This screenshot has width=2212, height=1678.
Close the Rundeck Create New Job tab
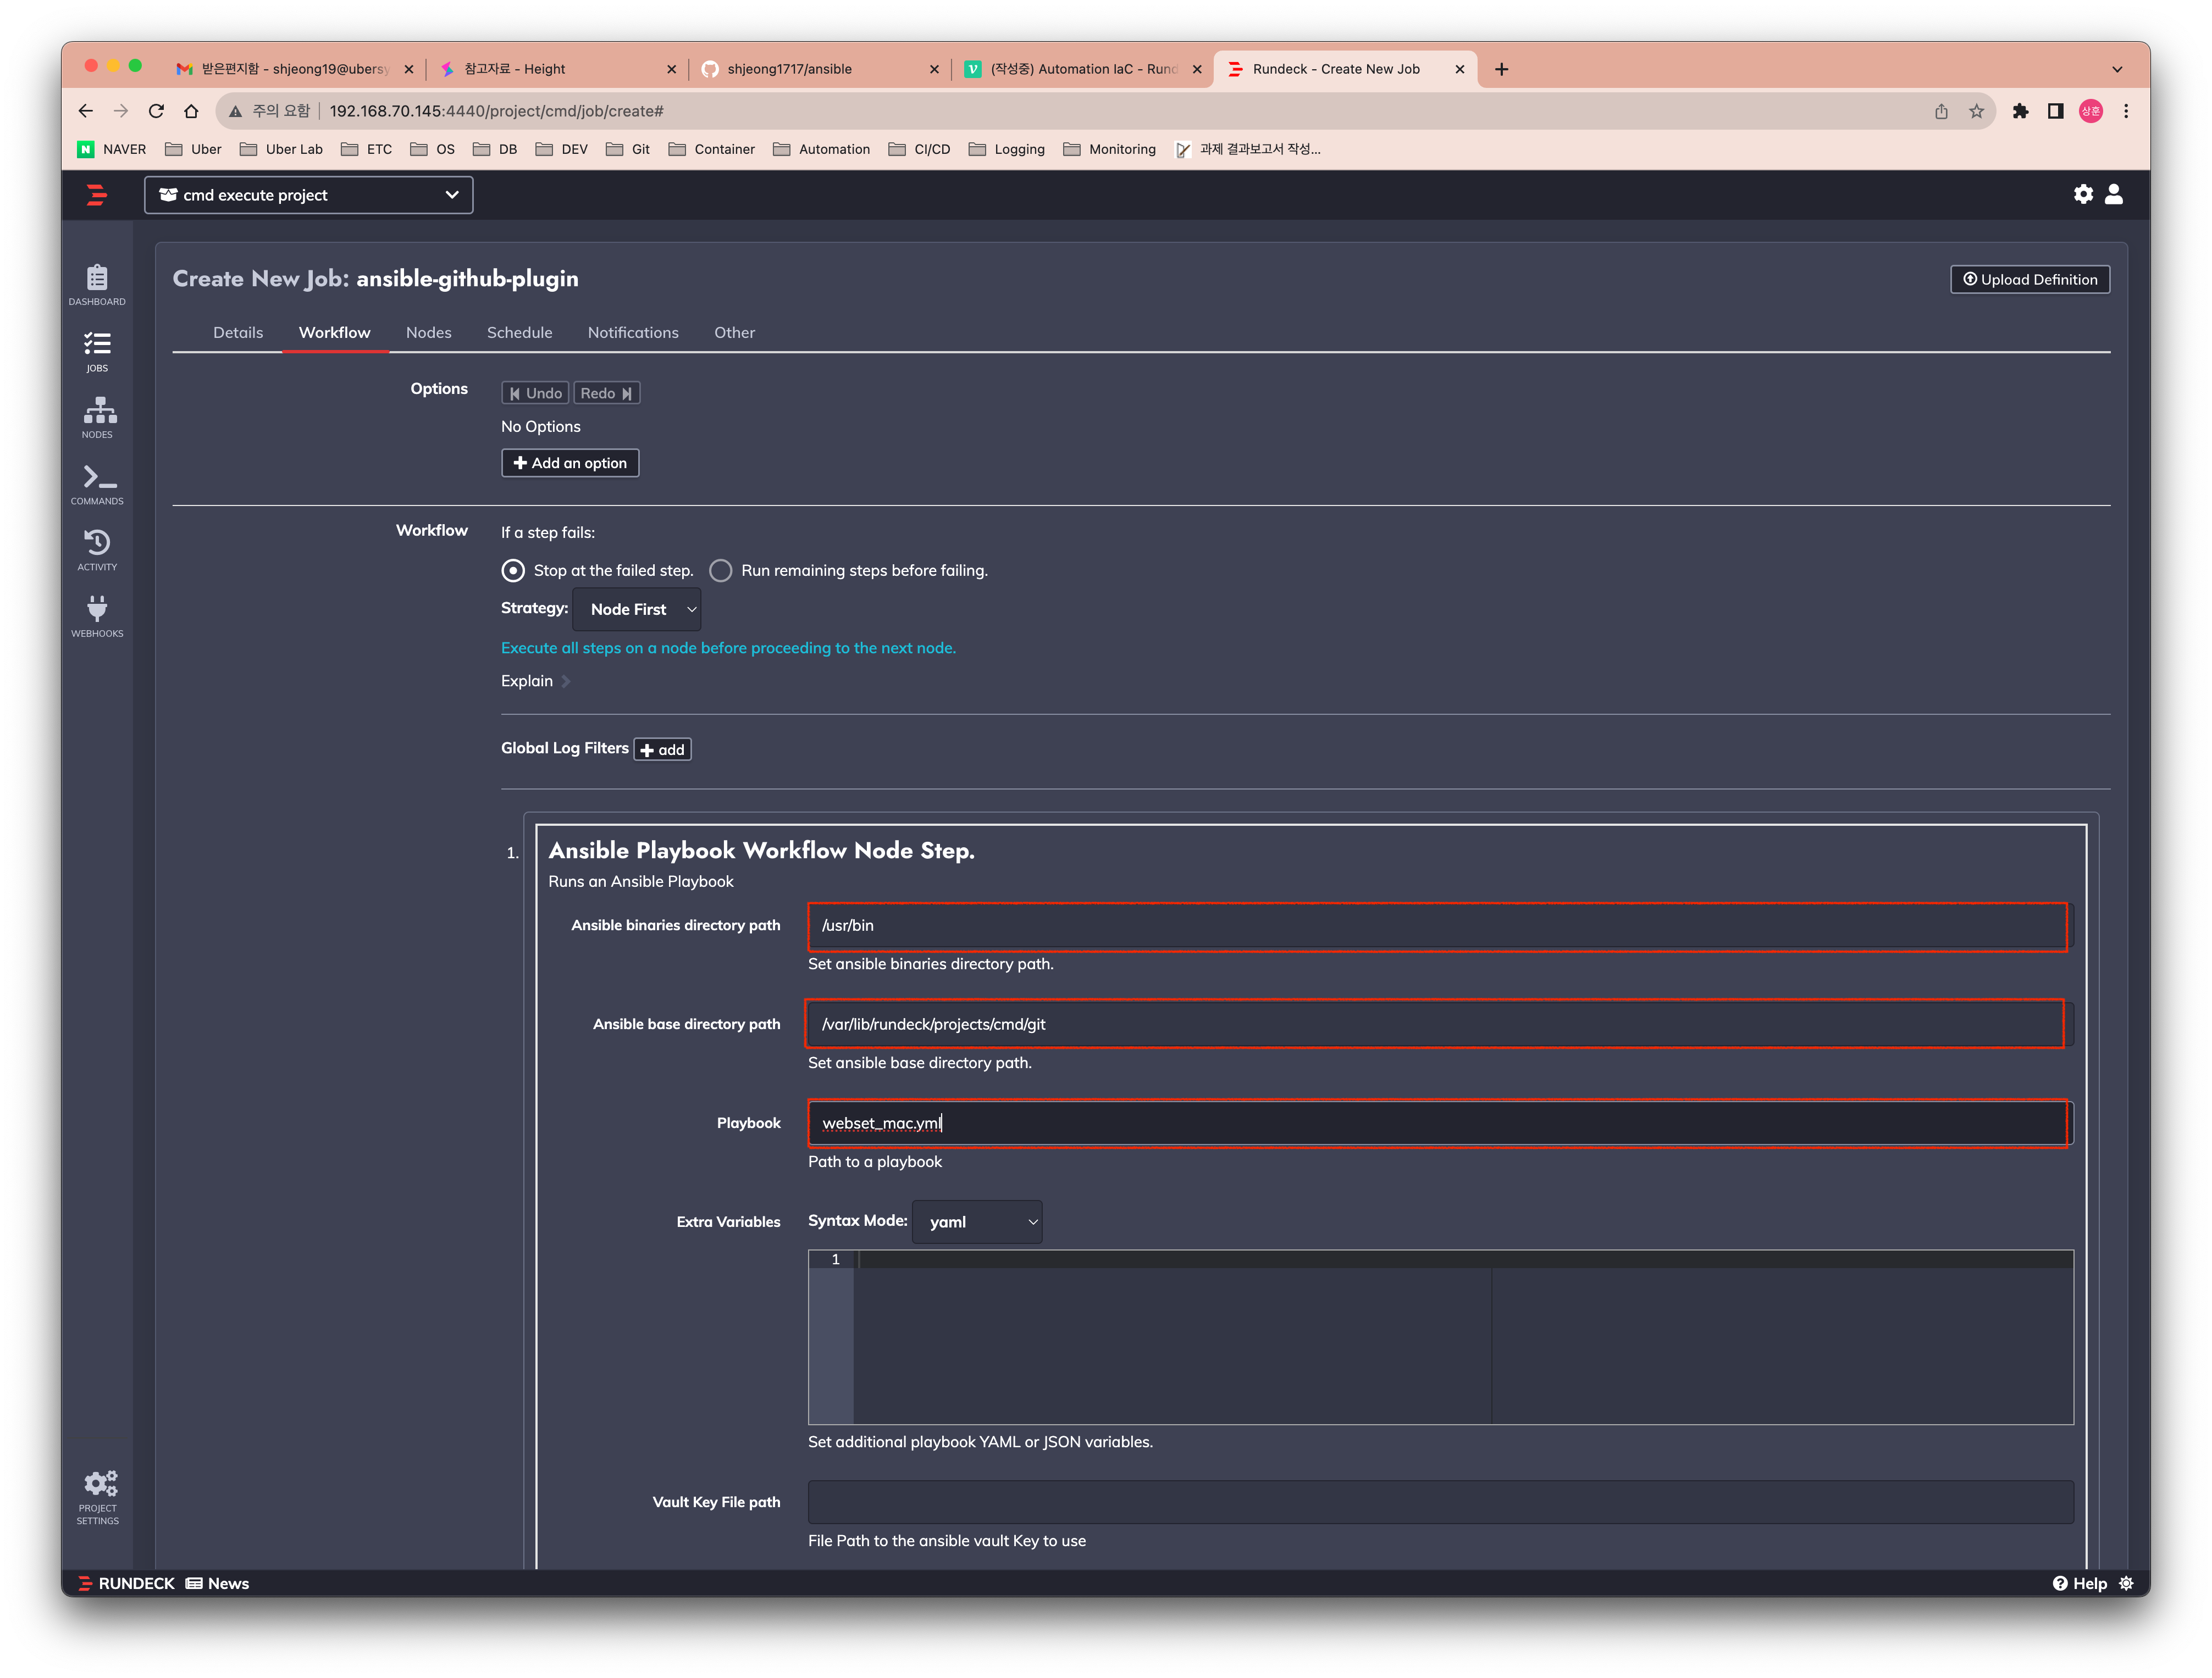pyautogui.click(x=1459, y=69)
